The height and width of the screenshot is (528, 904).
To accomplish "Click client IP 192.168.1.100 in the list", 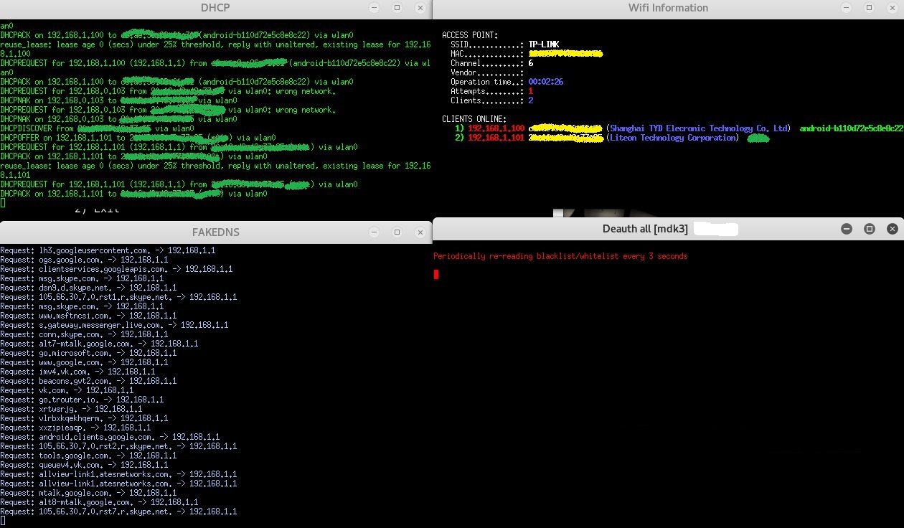I will [496, 128].
